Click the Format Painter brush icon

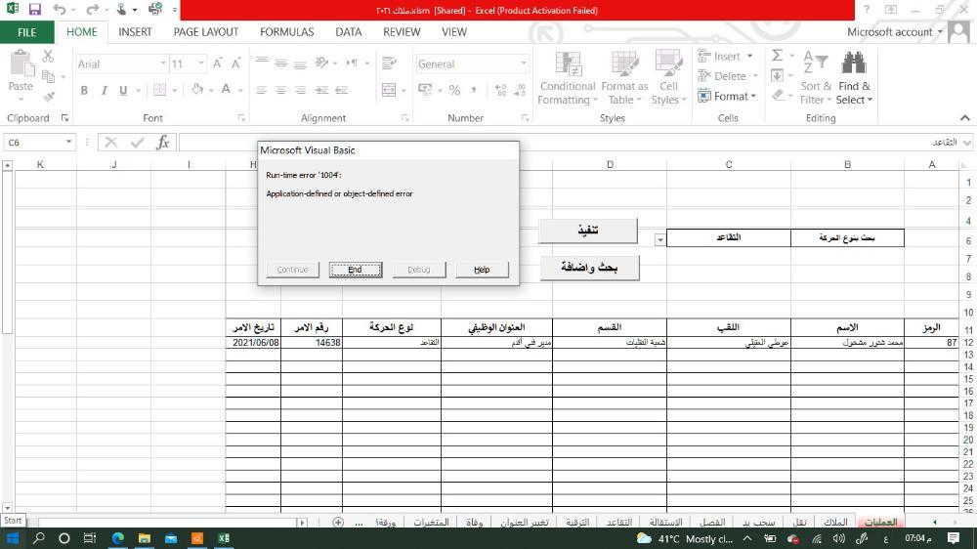pos(48,96)
